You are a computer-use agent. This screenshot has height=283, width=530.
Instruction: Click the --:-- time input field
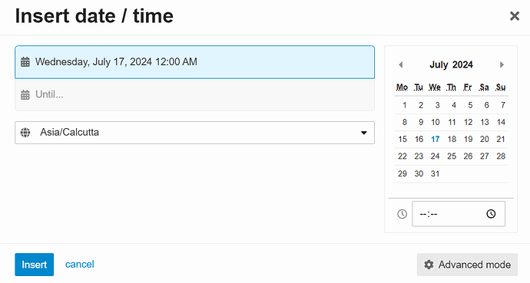459,214
